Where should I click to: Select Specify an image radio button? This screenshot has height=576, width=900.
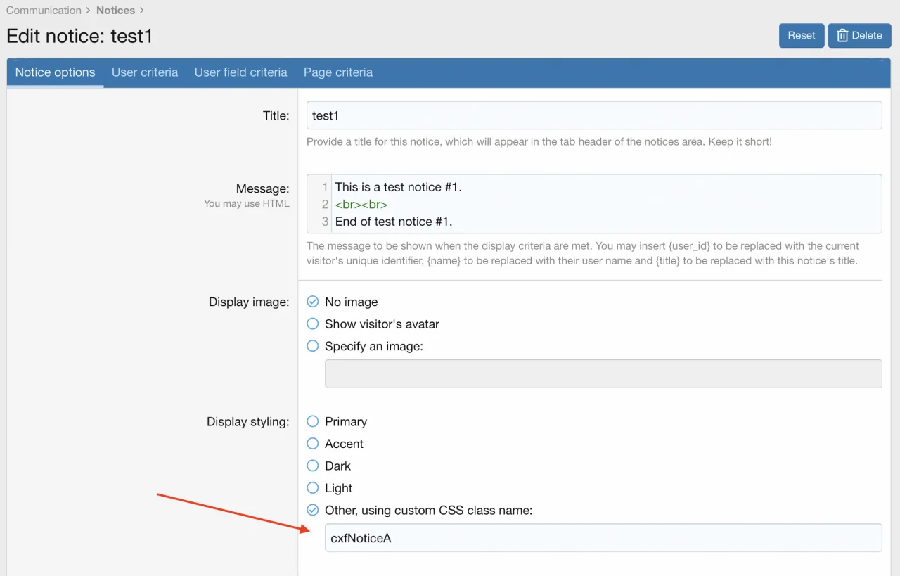pos(313,346)
